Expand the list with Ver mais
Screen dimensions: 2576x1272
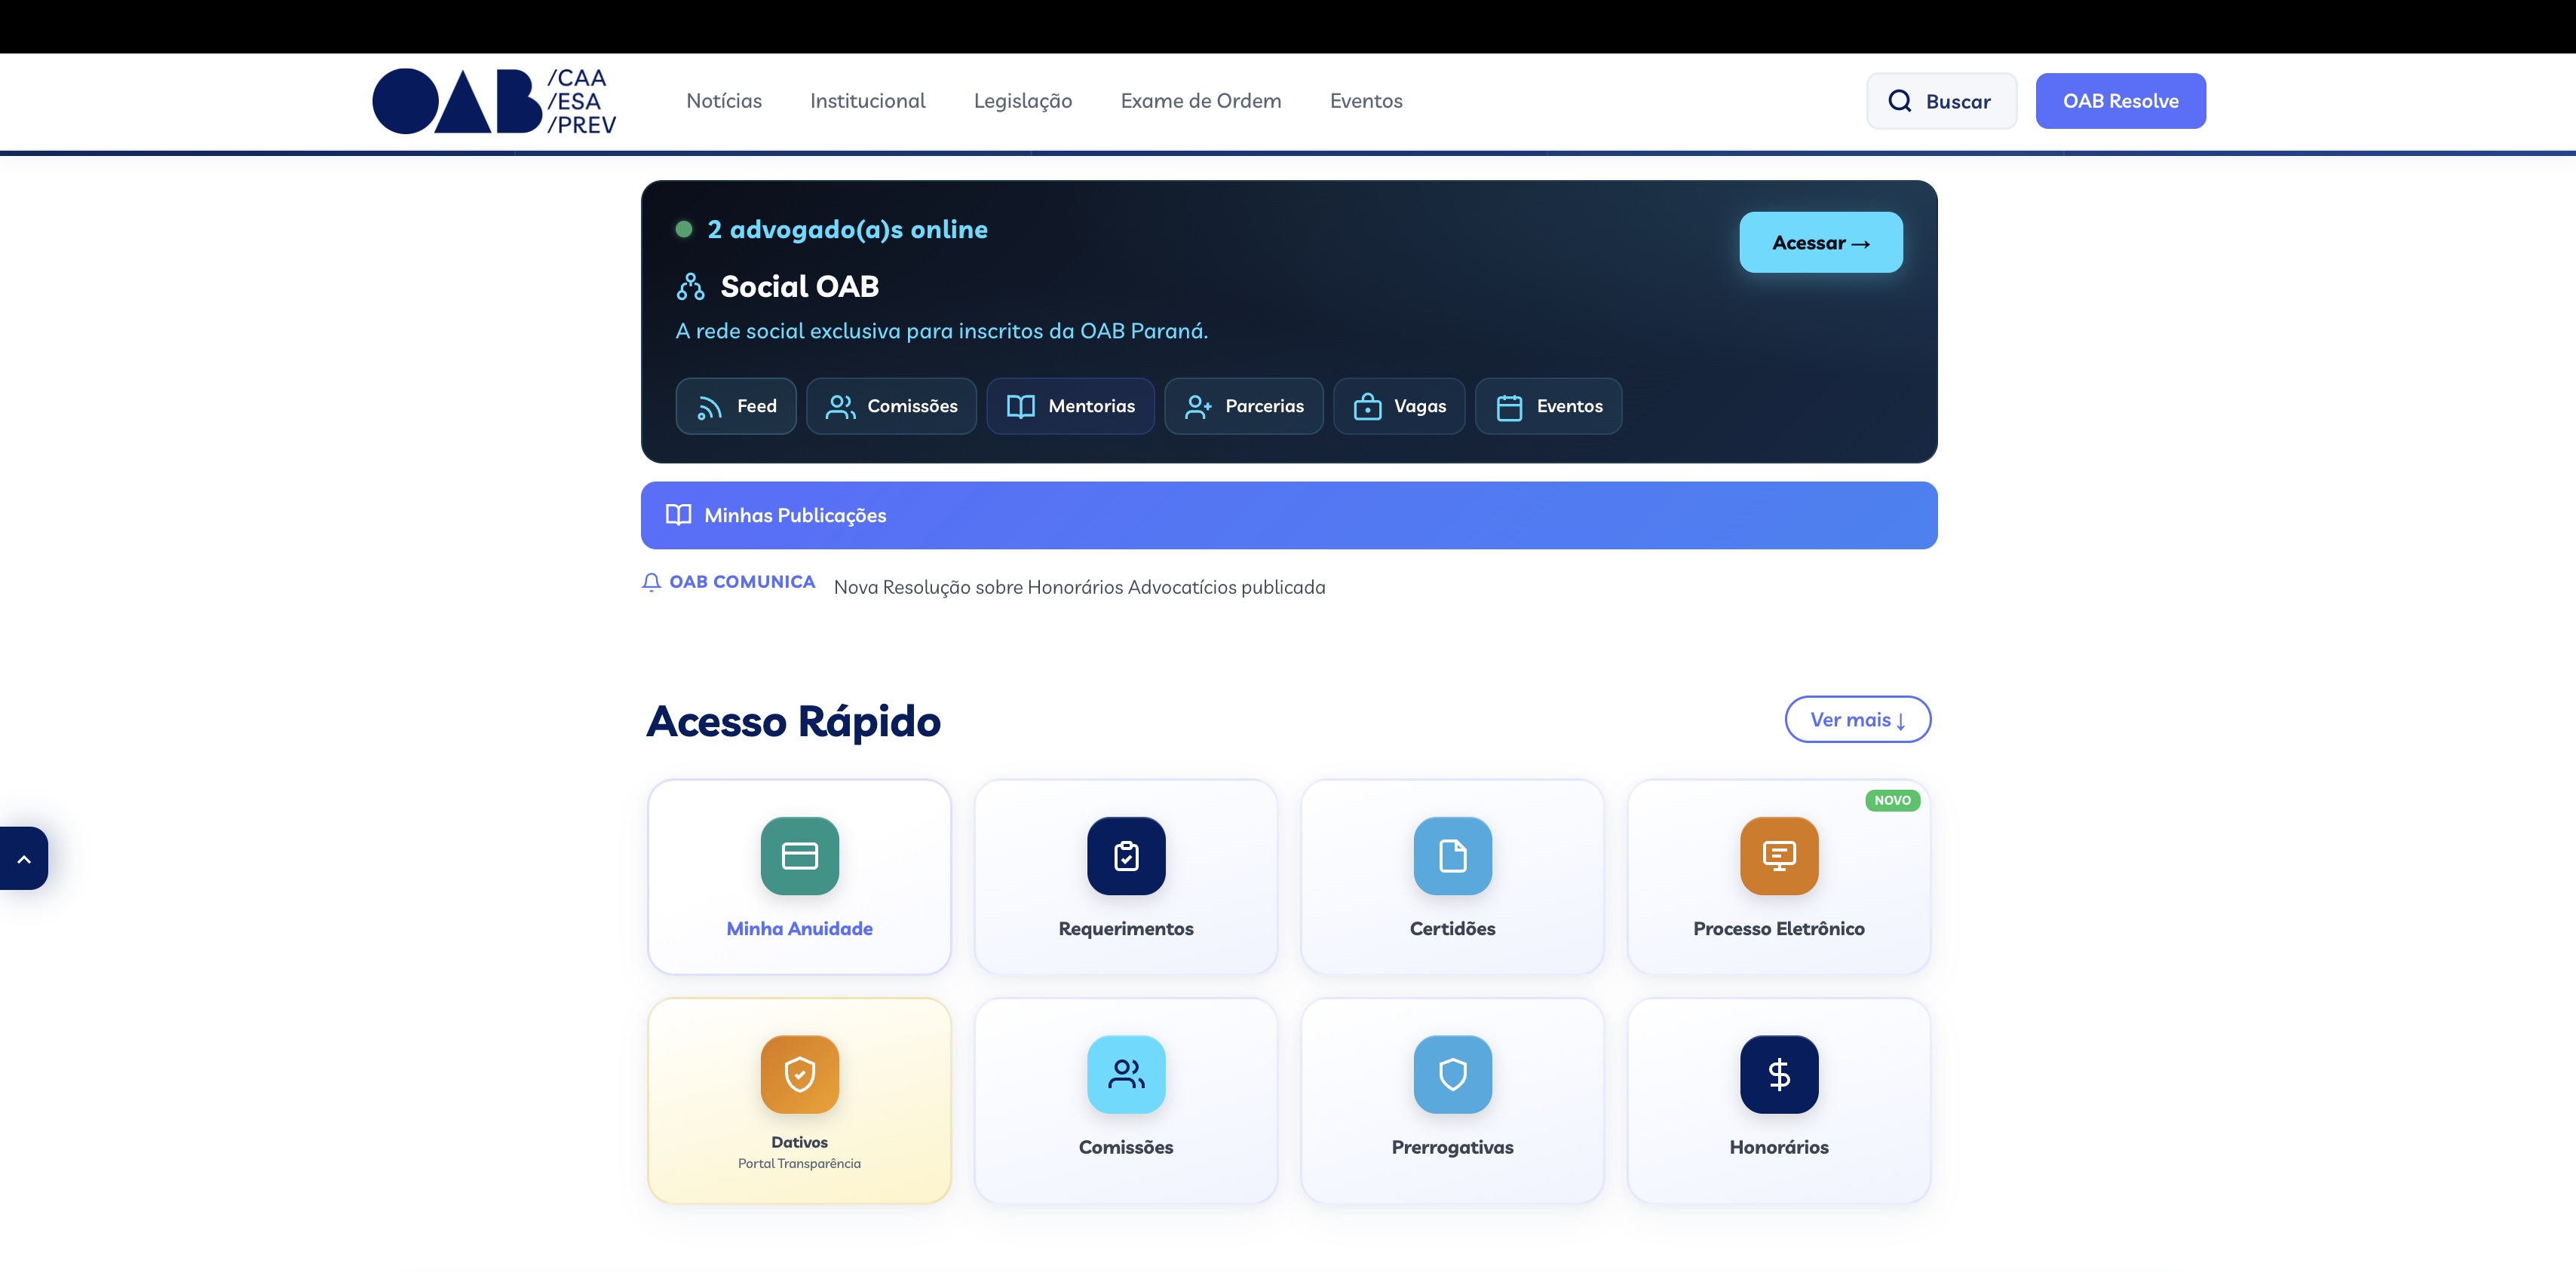pos(1857,720)
